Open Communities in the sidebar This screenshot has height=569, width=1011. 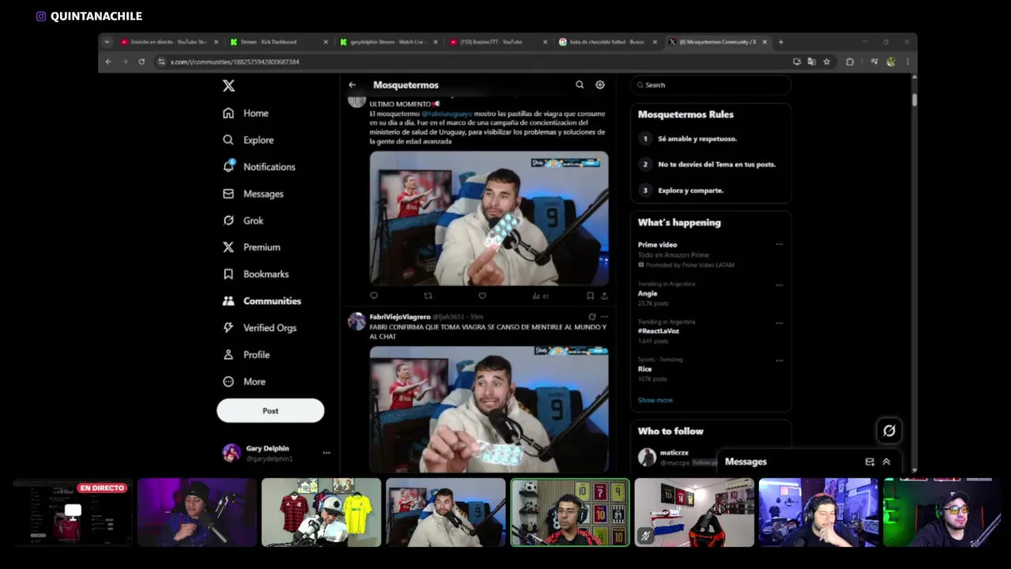point(261,301)
